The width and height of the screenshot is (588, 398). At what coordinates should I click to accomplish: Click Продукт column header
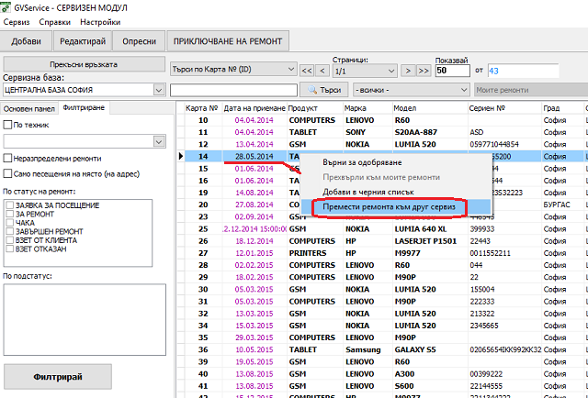coord(315,108)
